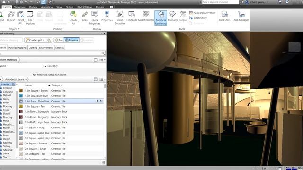The image size is (303, 170).
Task: Select the 1.5in Square - Tan swatch
Action: pos(21,106)
